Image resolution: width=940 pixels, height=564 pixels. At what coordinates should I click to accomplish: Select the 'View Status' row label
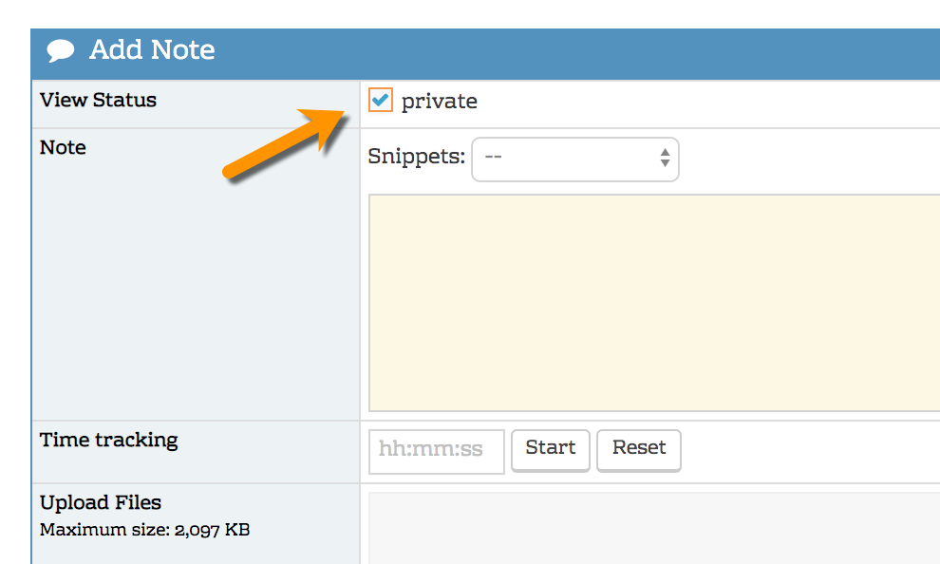[x=98, y=100]
